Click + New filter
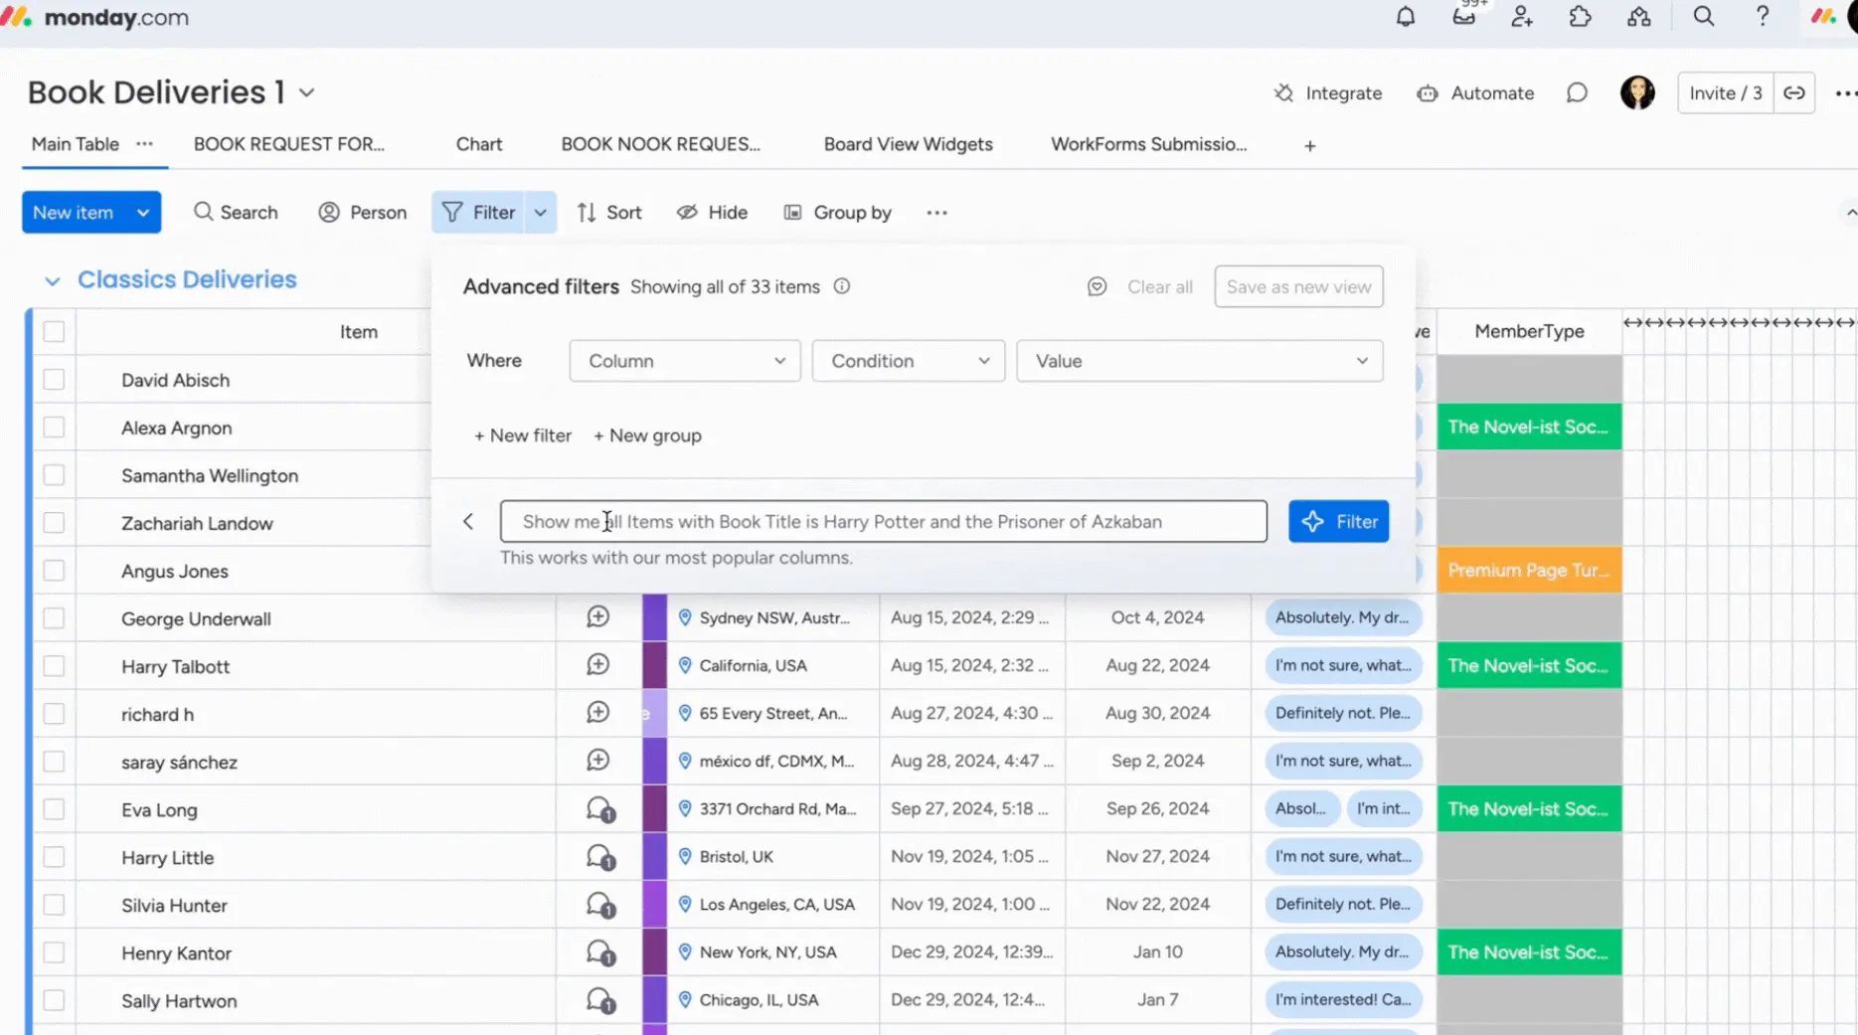Screen dimensions: 1858x1035 point(522,435)
